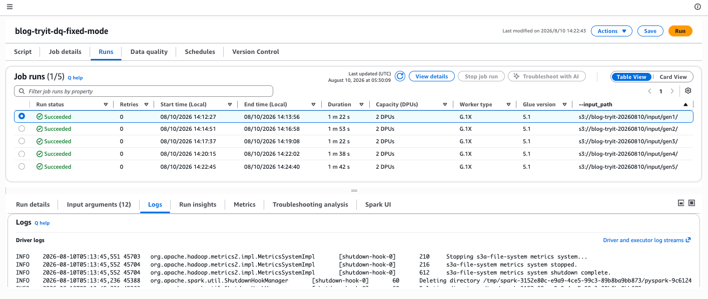Open Worker type column sort arrow

508,105
